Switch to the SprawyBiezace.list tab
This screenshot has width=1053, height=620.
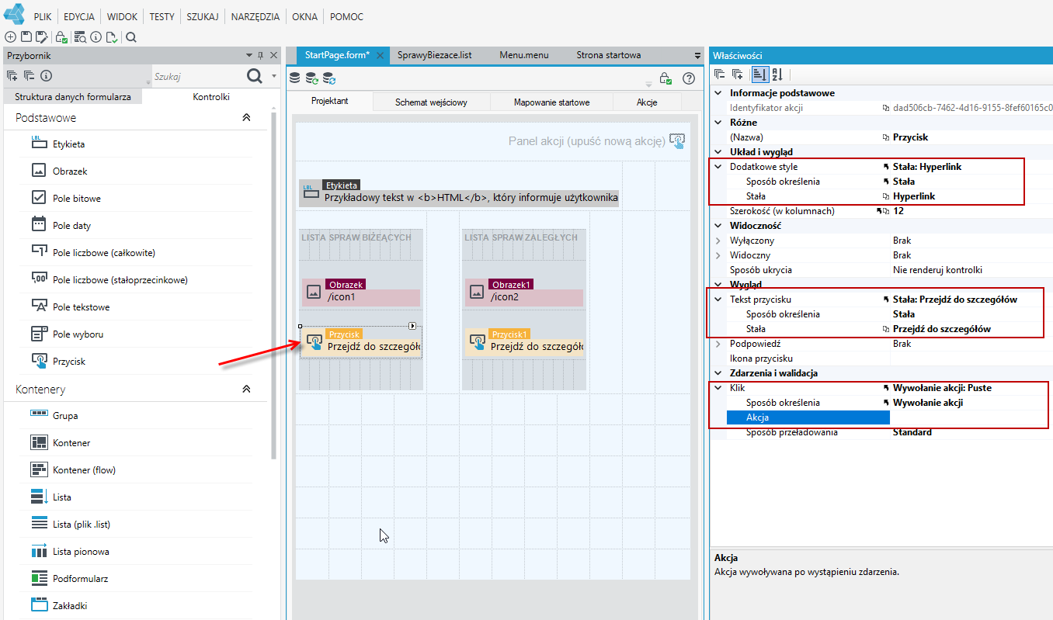434,55
